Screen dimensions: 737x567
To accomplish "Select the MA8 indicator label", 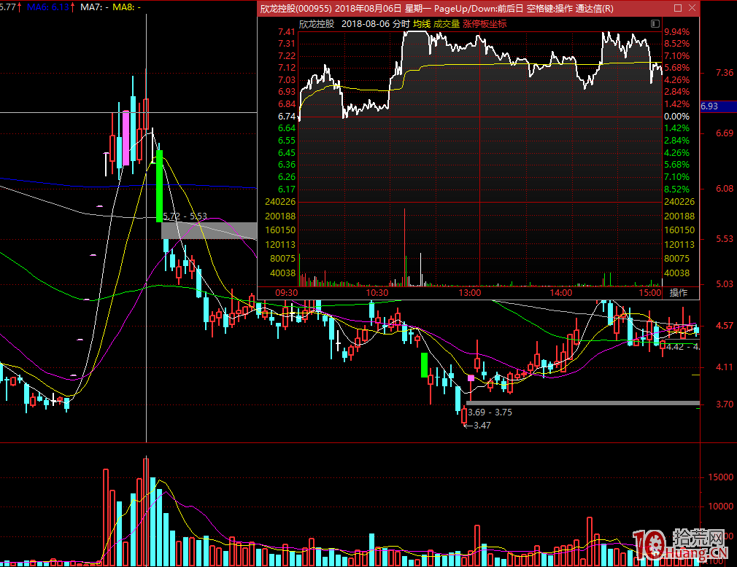I will tap(127, 7).
